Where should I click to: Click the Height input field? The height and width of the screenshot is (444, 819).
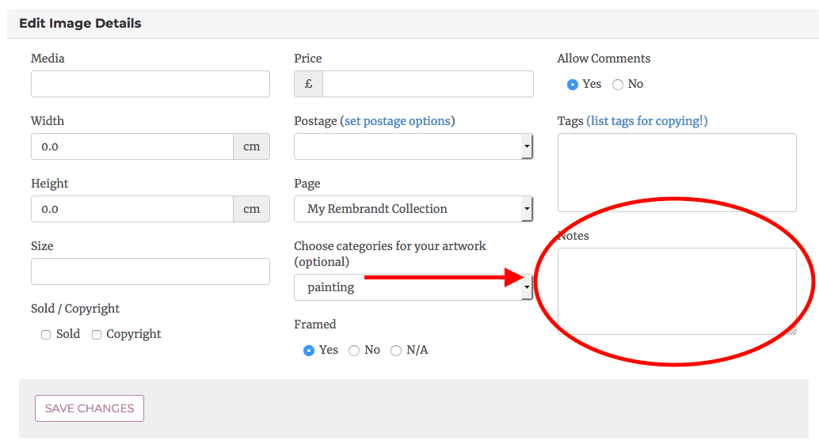coord(131,209)
